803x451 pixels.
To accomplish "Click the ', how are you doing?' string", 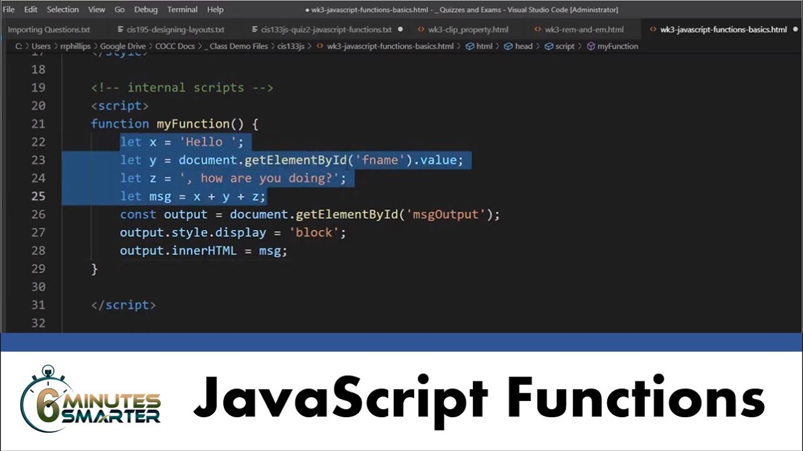I will tap(259, 179).
